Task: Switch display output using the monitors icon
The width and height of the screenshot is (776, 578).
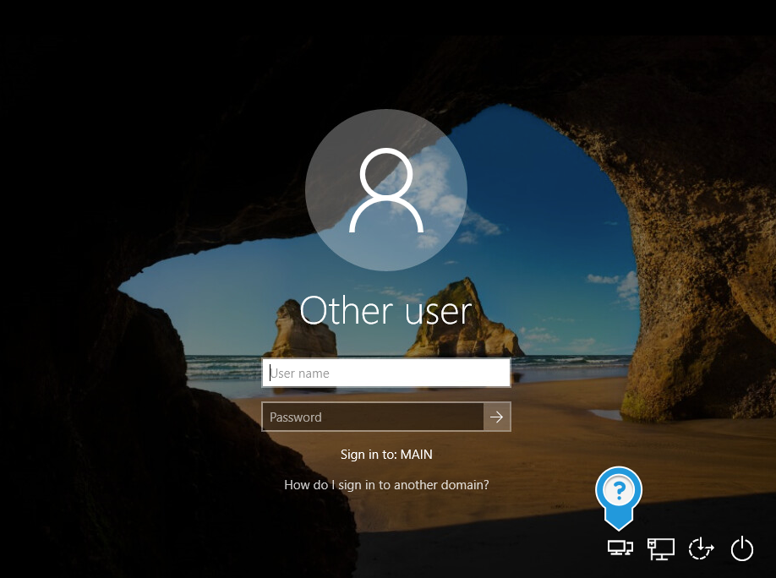Action: point(620,548)
